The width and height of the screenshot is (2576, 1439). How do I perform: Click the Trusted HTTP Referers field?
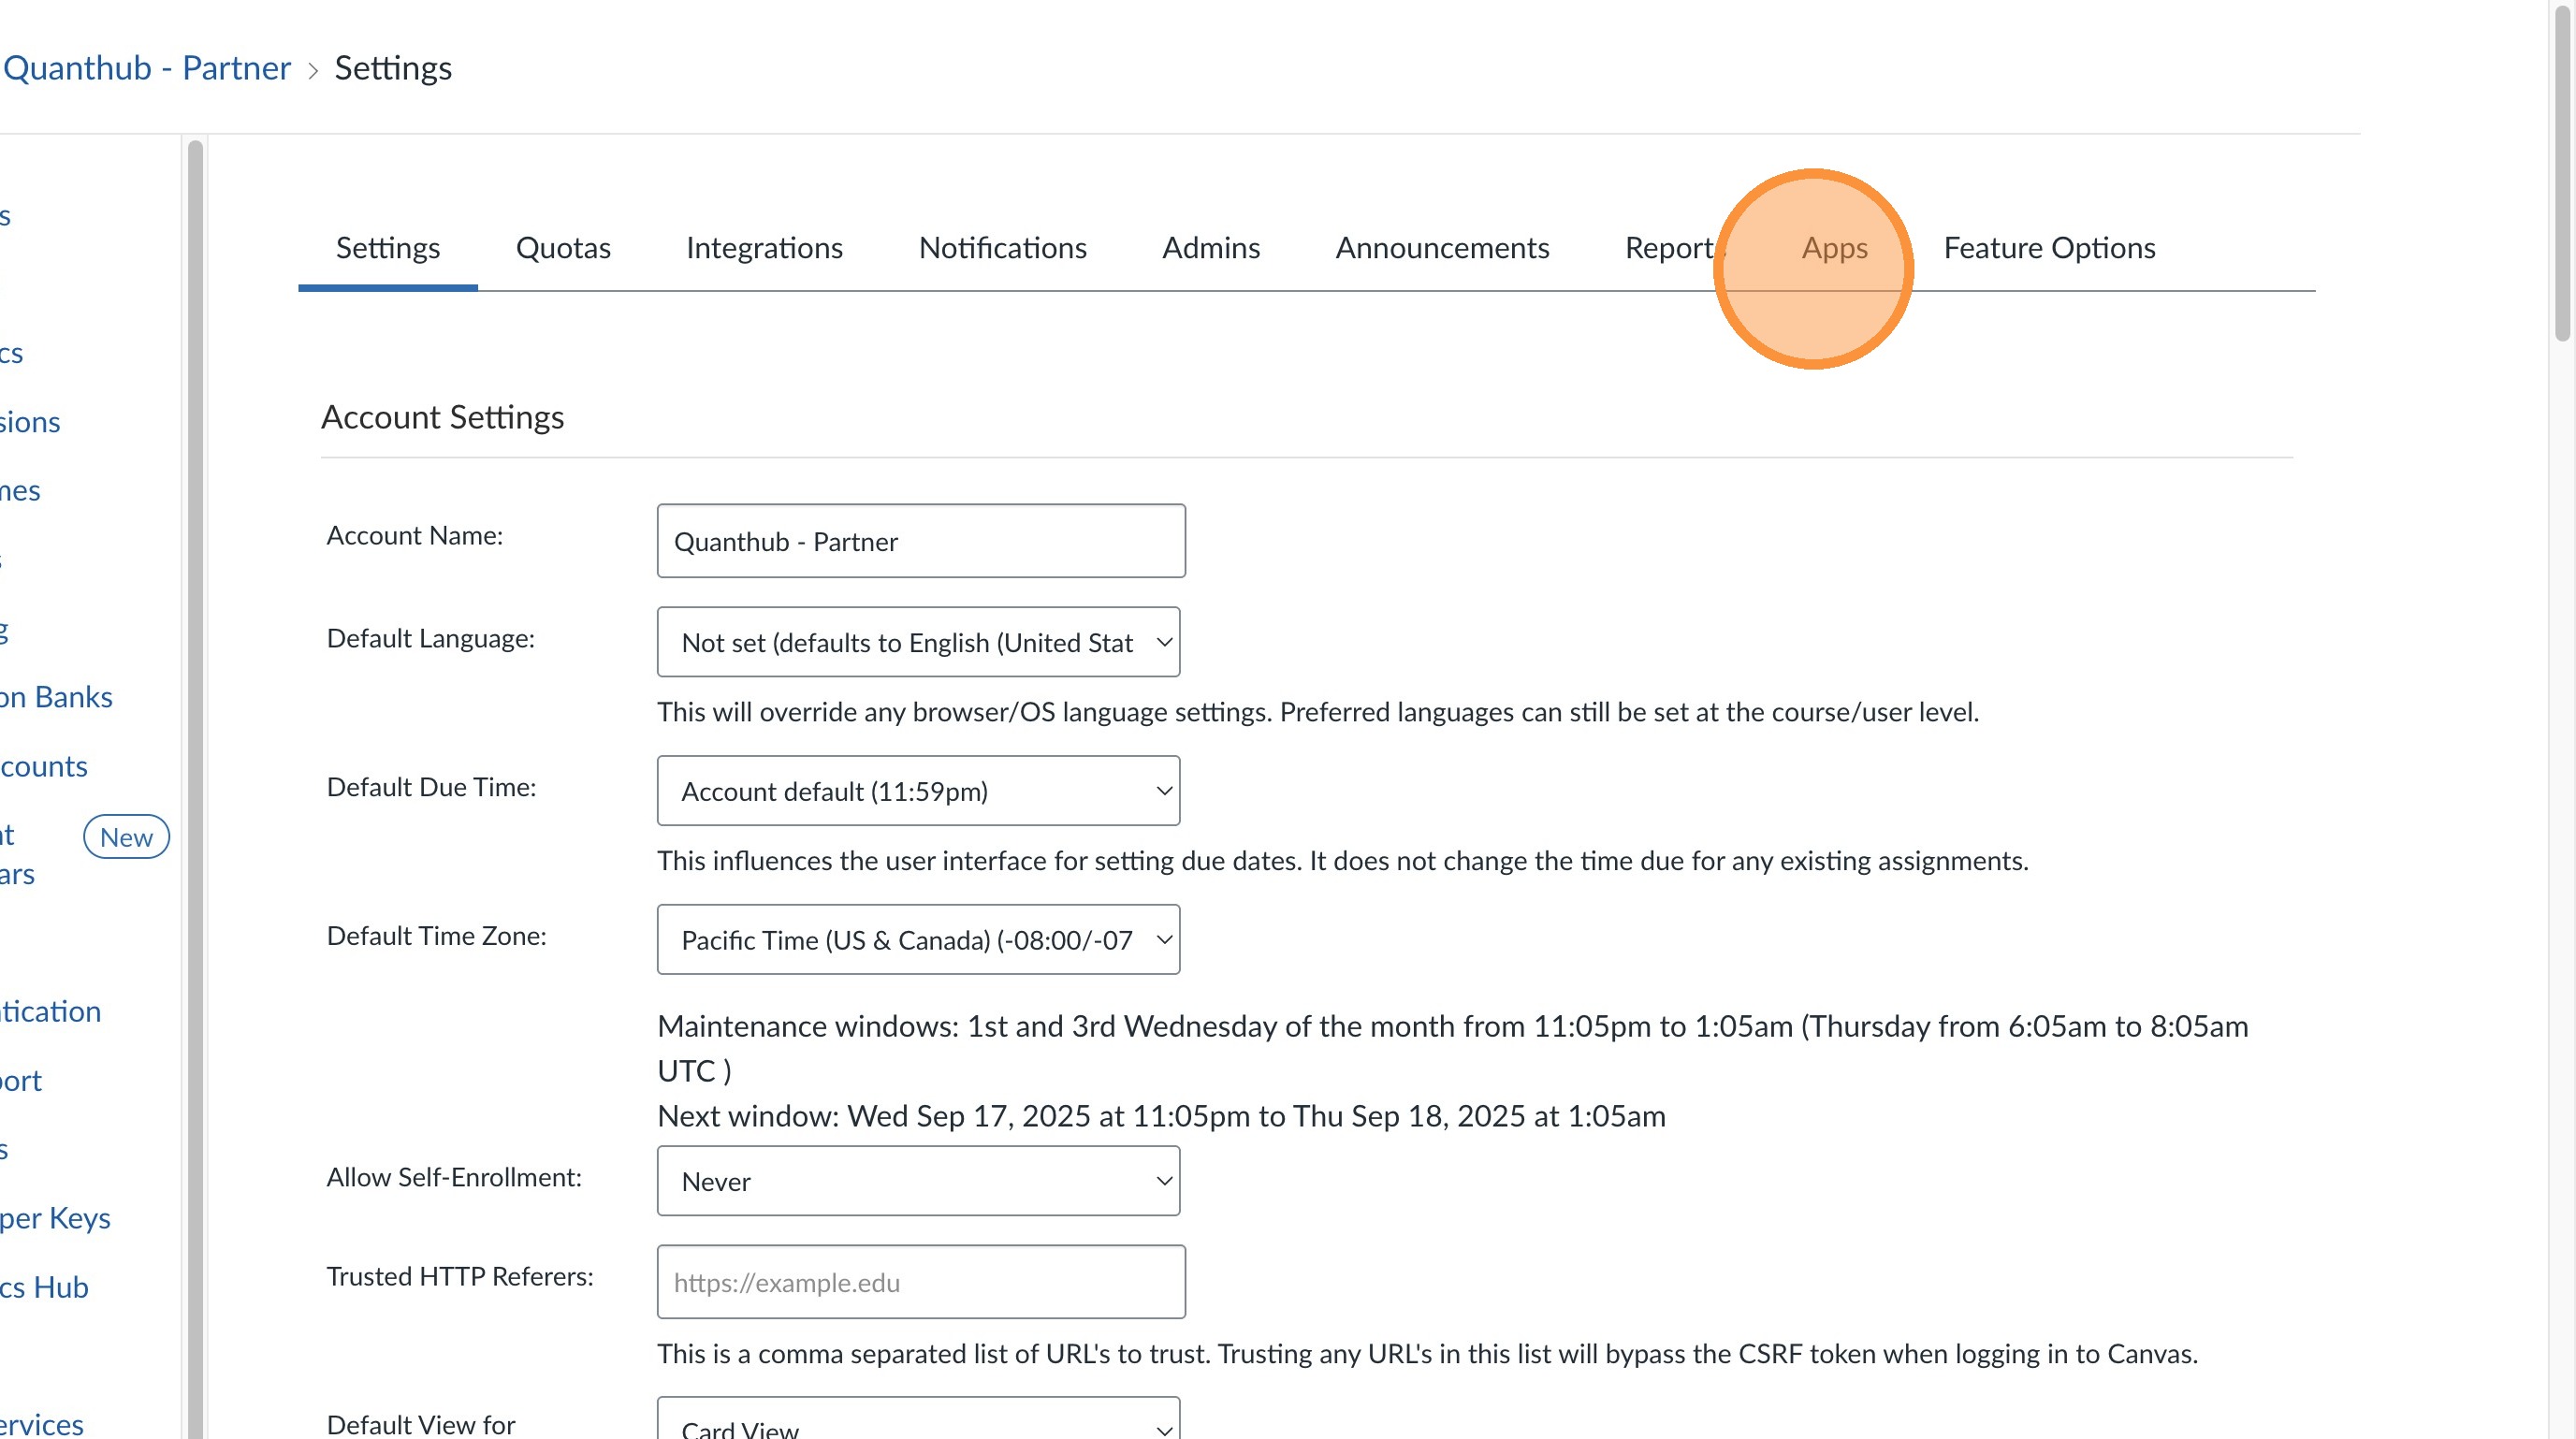tap(920, 1282)
